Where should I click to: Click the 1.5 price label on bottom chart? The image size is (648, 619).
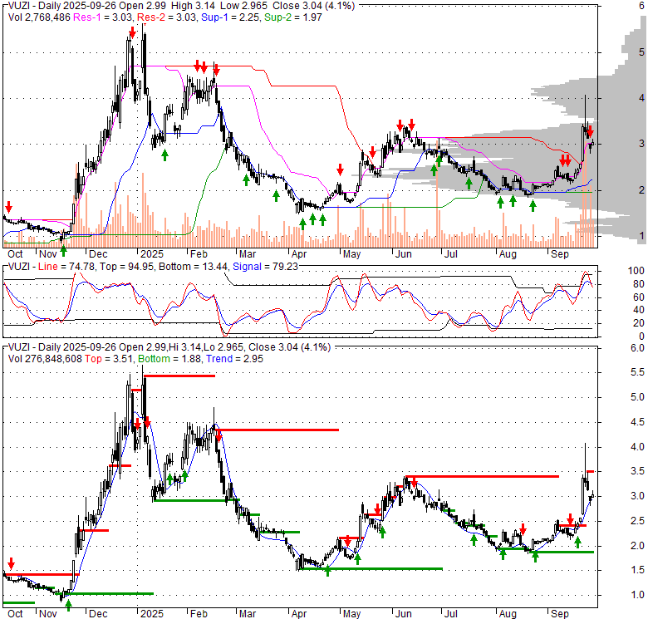637,570
